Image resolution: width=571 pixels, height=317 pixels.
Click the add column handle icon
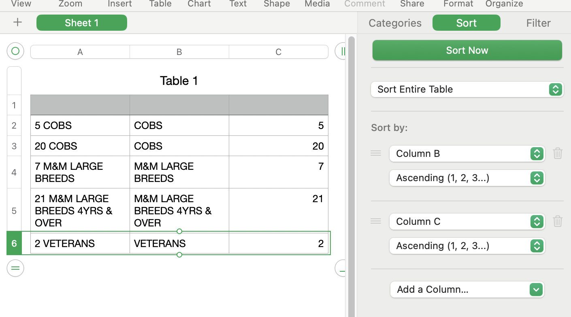click(341, 51)
